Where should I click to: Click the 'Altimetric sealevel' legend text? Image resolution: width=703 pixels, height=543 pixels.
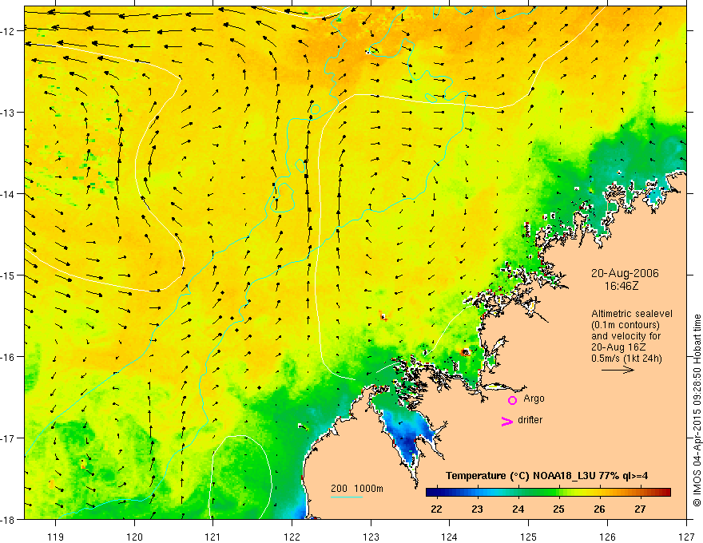point(632,314)
